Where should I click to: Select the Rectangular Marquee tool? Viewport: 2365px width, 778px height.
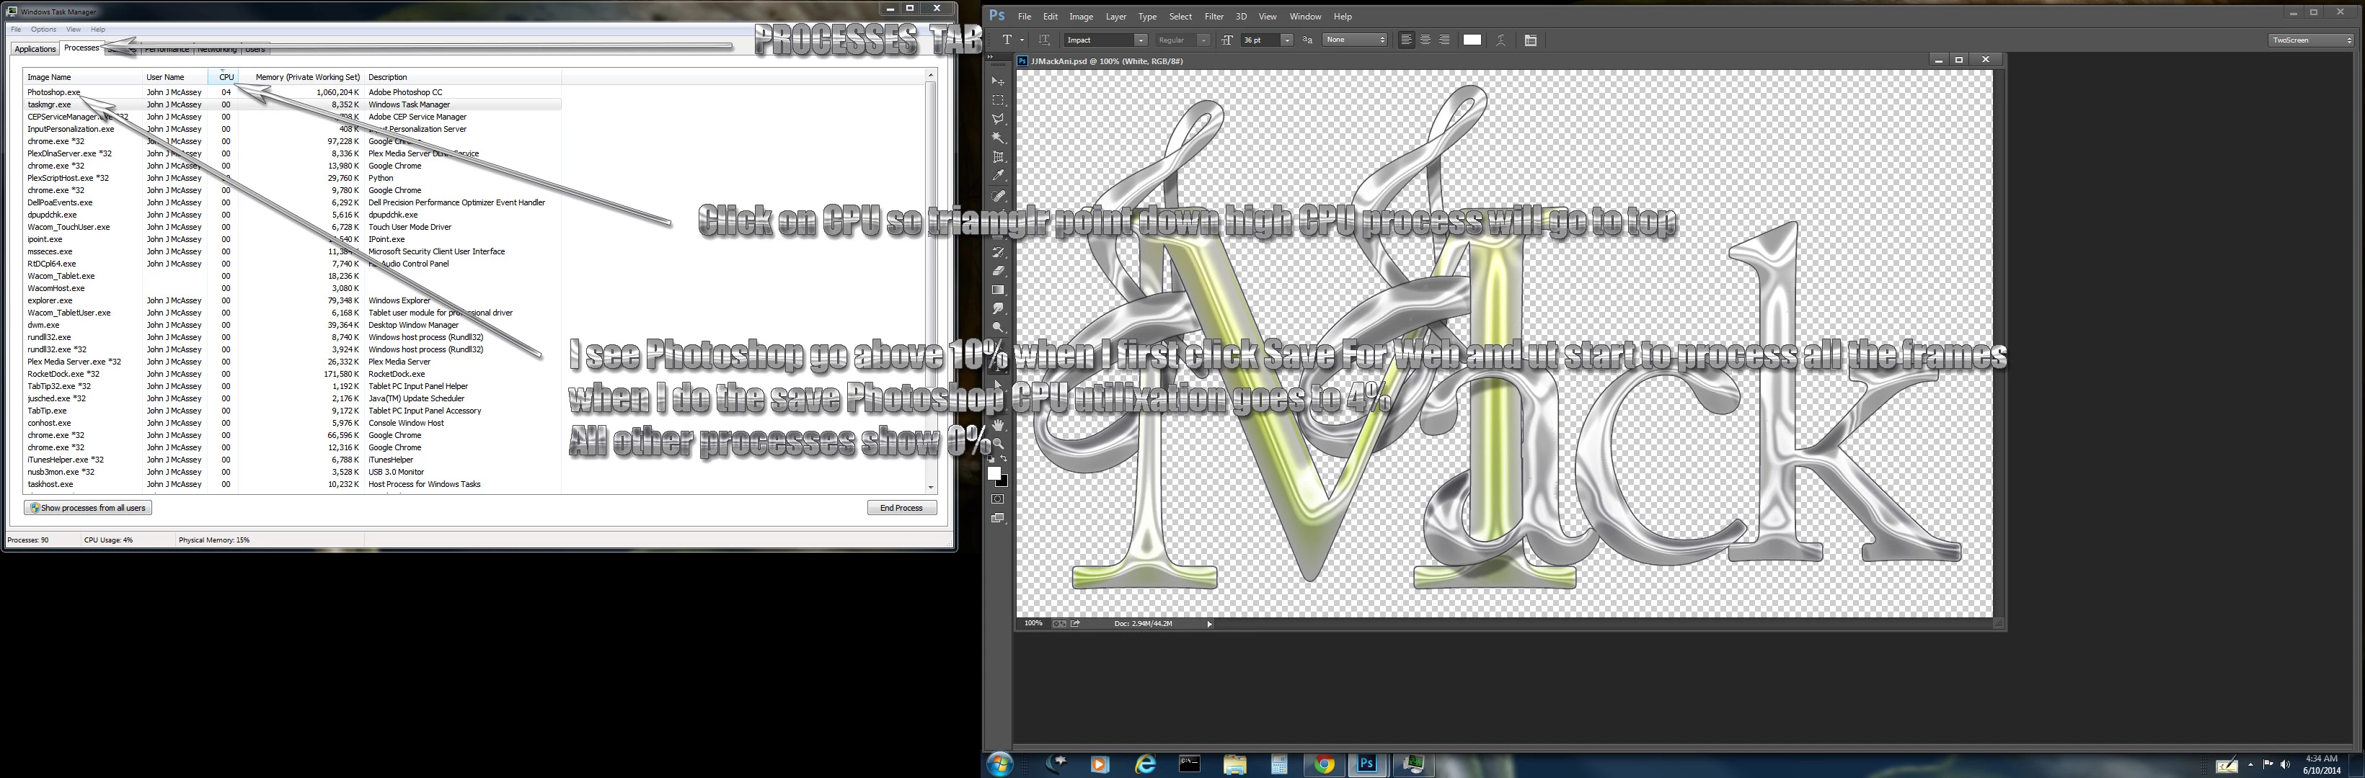(998, 100)
